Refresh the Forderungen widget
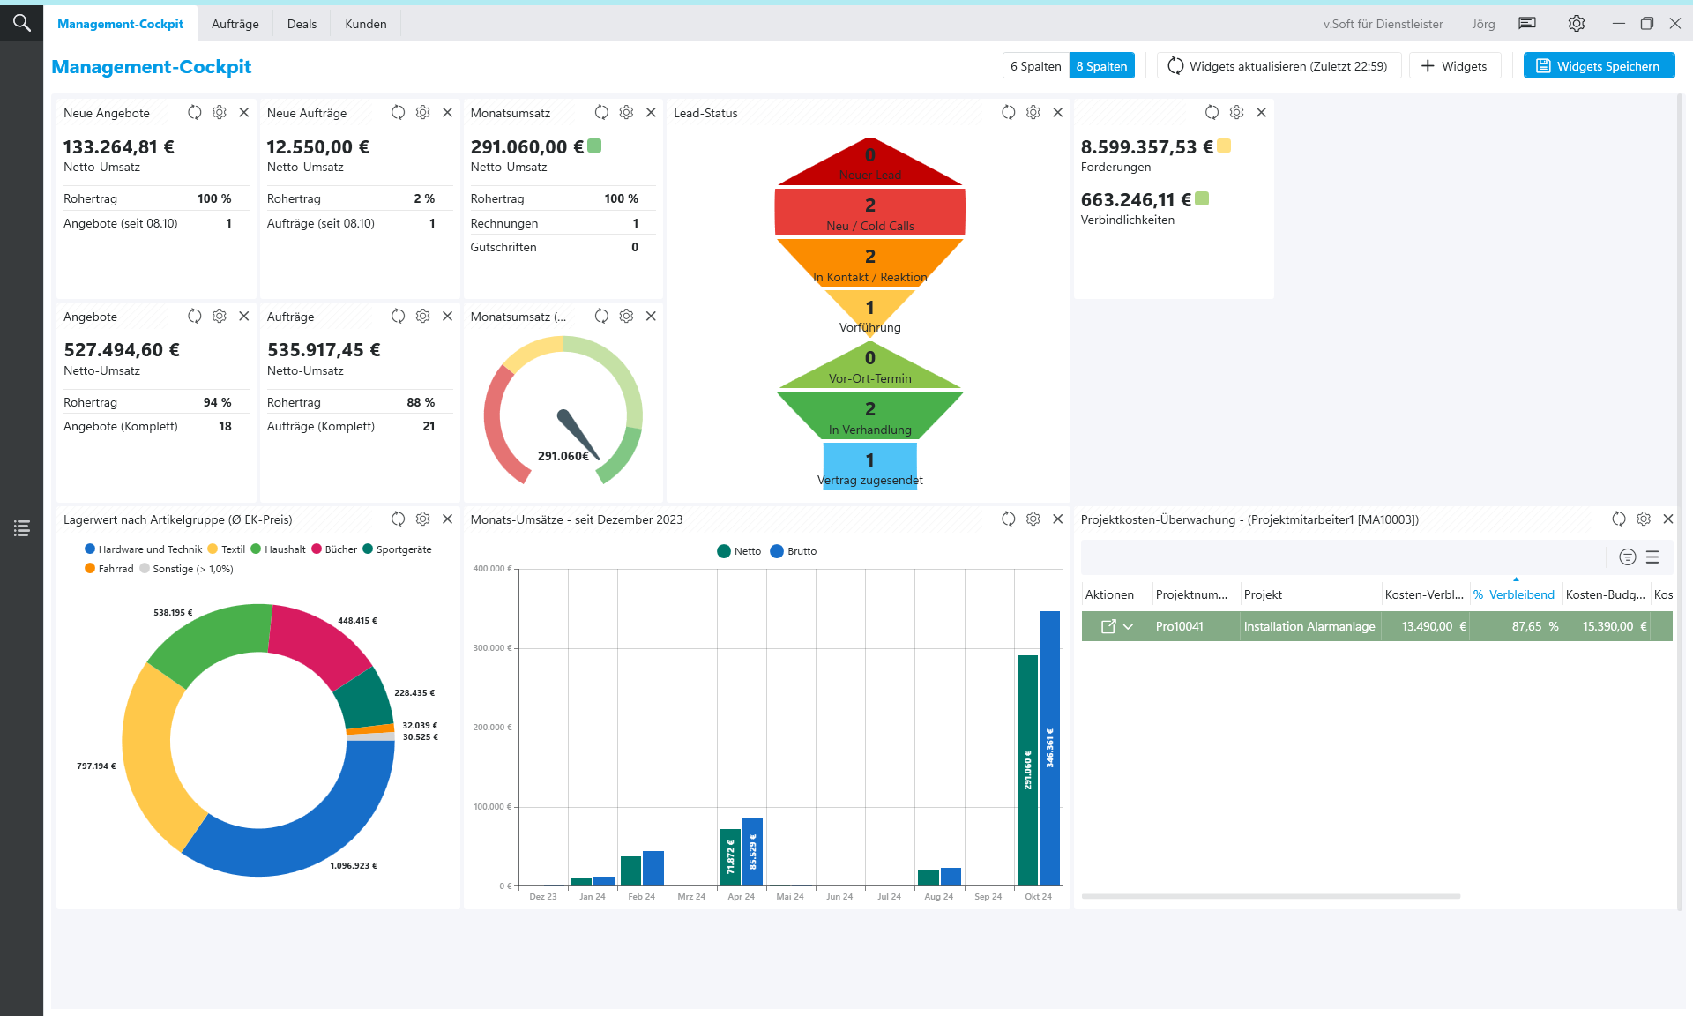 (x=1212, y=112)
